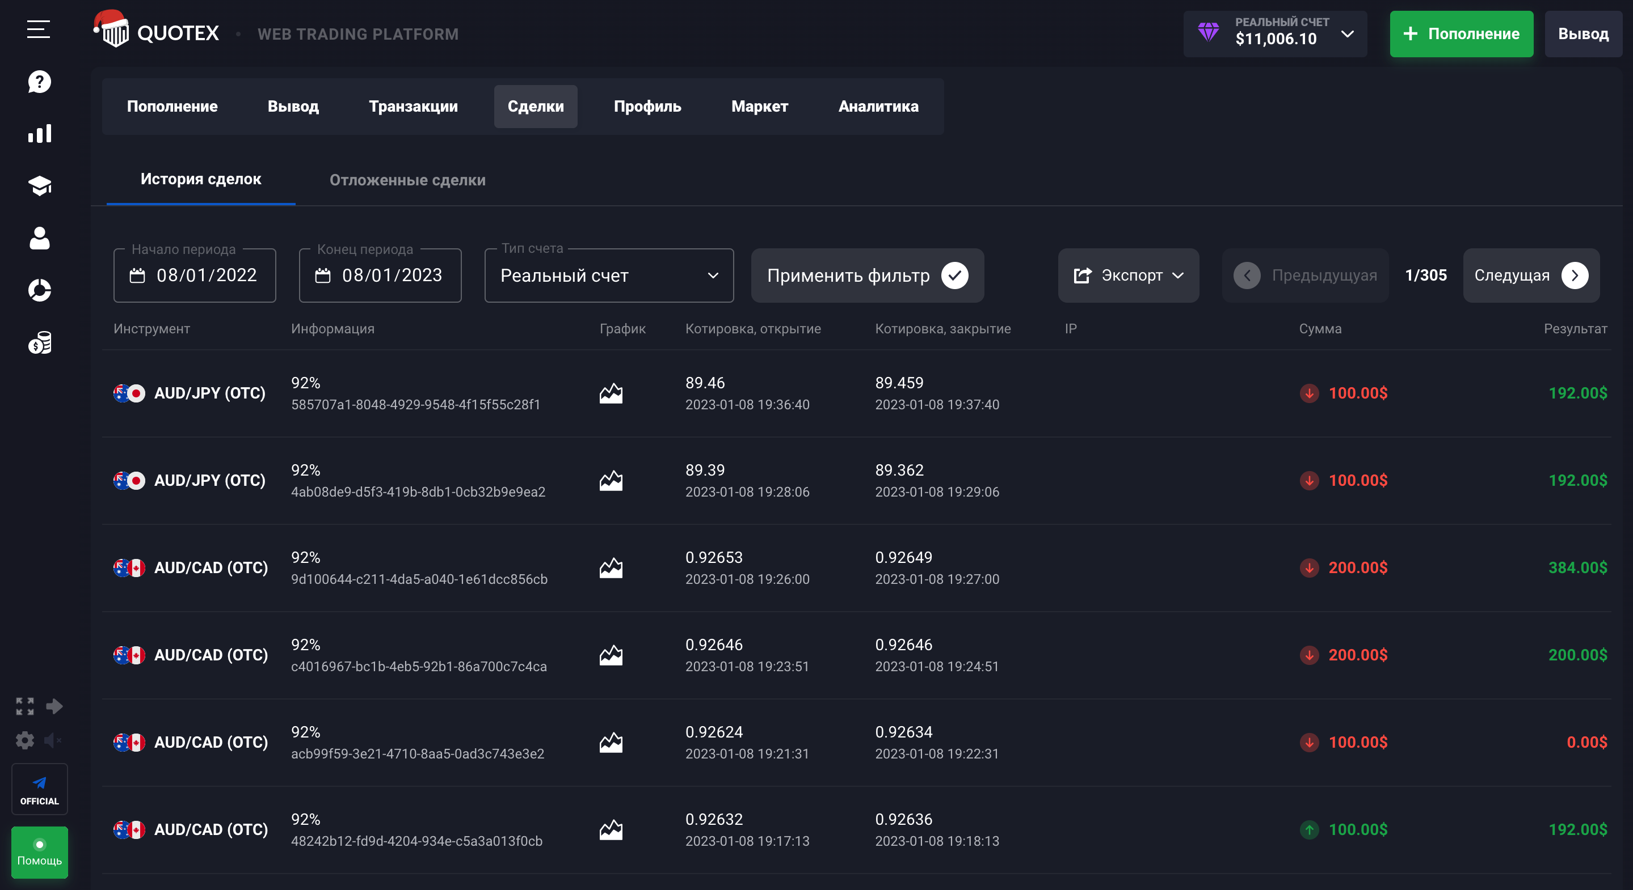The width and height of the screenshot is (1633, 890).
Task: Click trade ID 4ab08de9-d5f3-419b-8db1-0cb32b9e9ea2
Action: (418, 491)
